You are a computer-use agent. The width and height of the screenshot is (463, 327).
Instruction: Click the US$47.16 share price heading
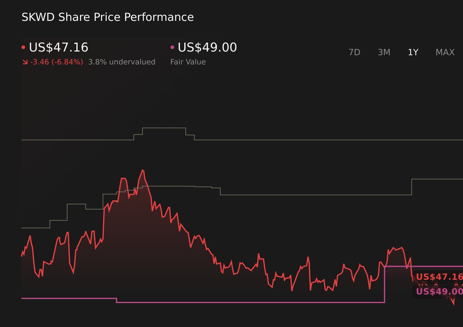[59, 47]
